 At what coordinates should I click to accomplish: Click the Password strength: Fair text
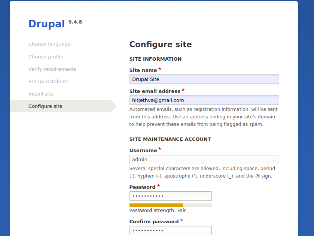tap(158, 210)
